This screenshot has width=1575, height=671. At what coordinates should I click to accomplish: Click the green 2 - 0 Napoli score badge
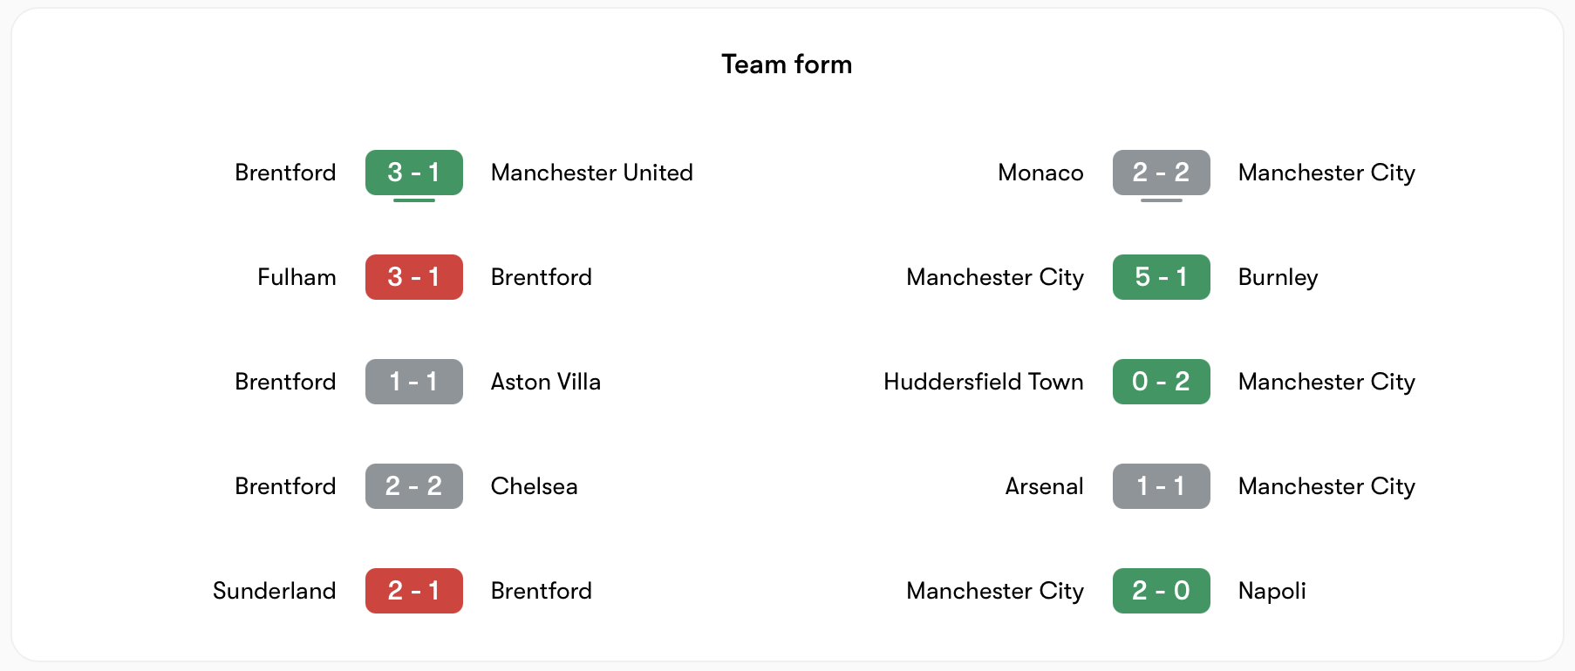click(1161, 591)
